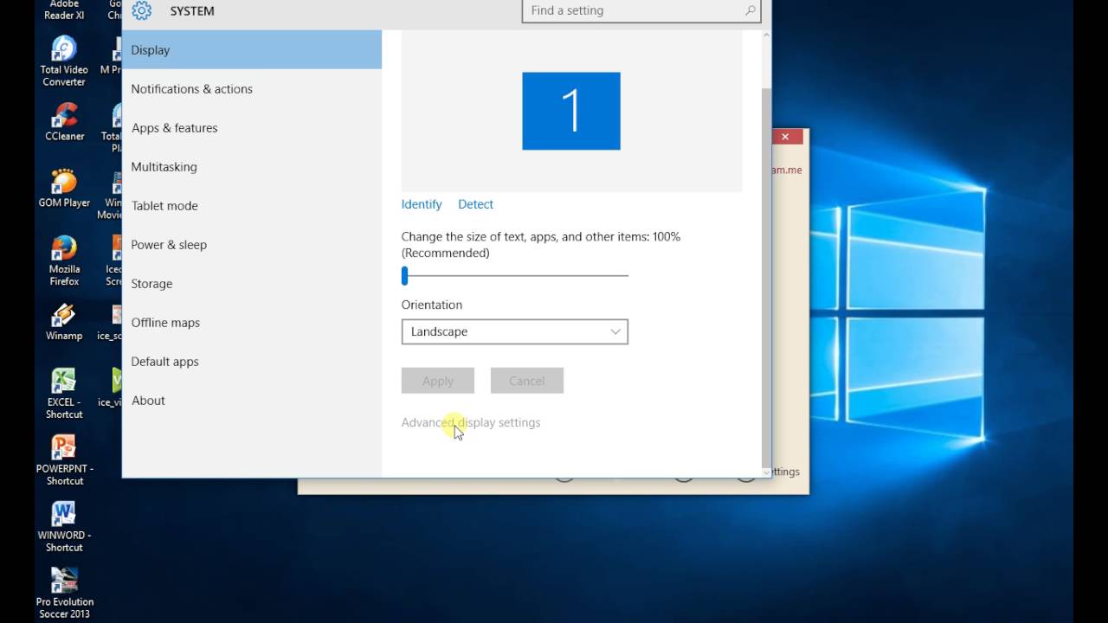Open GOM Player desktop shortcut
This screenshot has width=1108, height=623.
tap(64, 188)
